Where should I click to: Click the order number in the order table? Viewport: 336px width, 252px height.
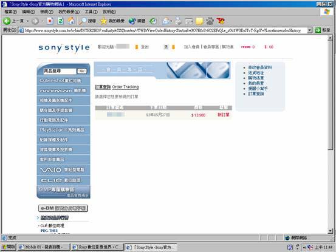[115, 115]
